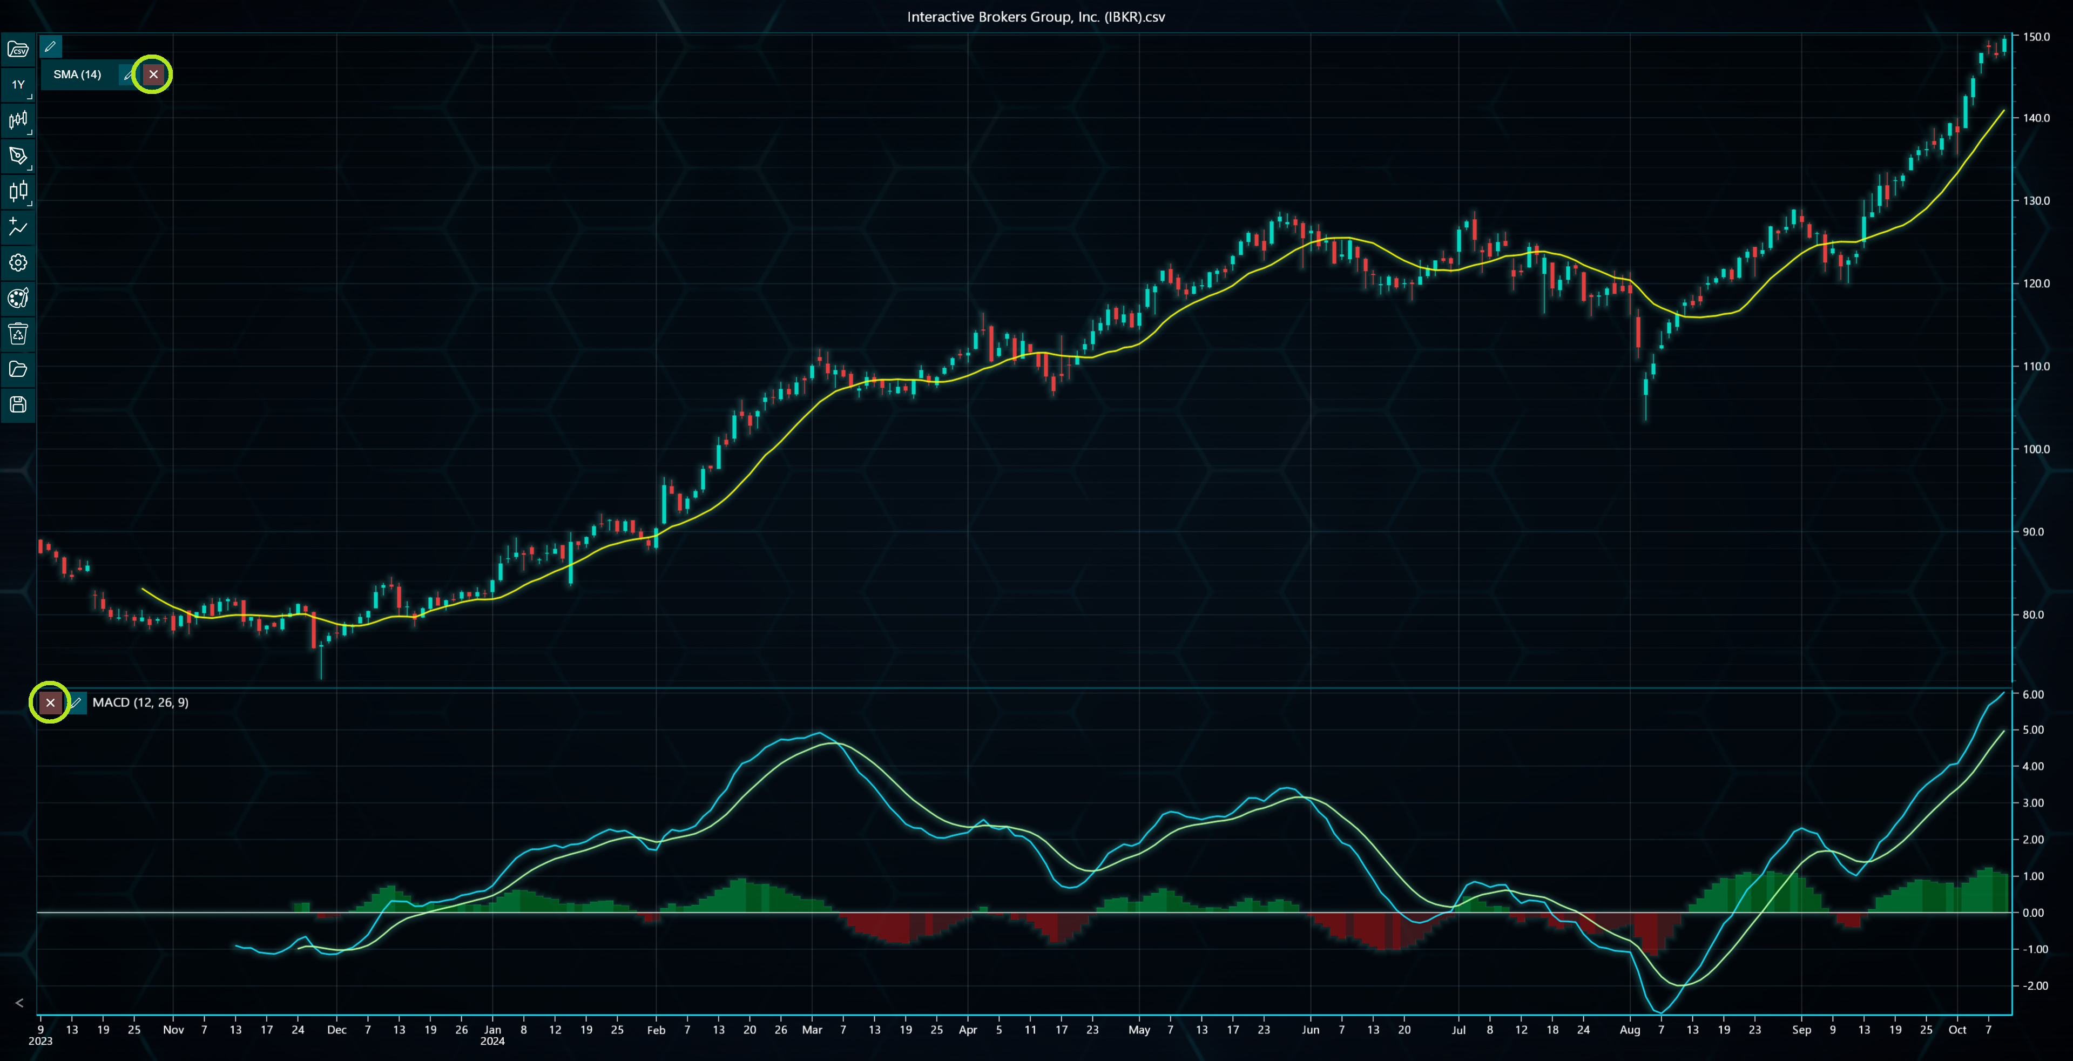Remove the MACD indicator panel

pos(50,702)
